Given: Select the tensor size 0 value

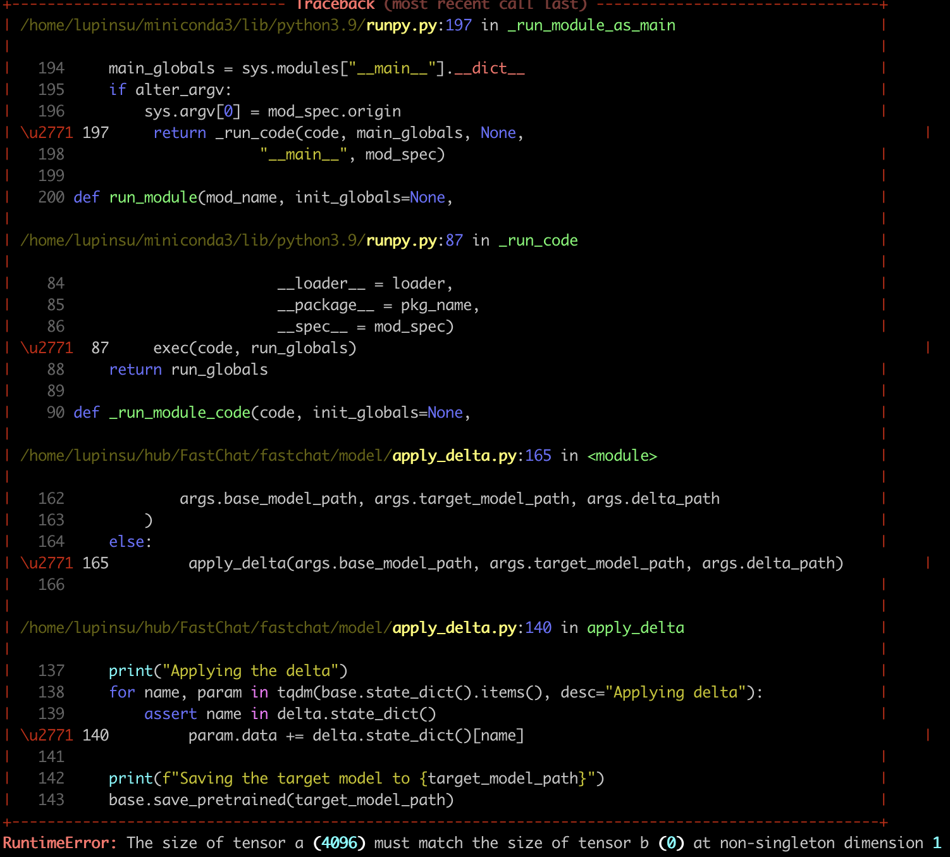Looking at the screenshot, I should click(x=672, y=842).
